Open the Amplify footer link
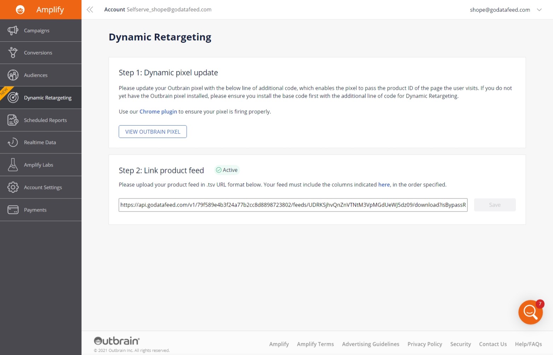 click(x=279, y=344)
